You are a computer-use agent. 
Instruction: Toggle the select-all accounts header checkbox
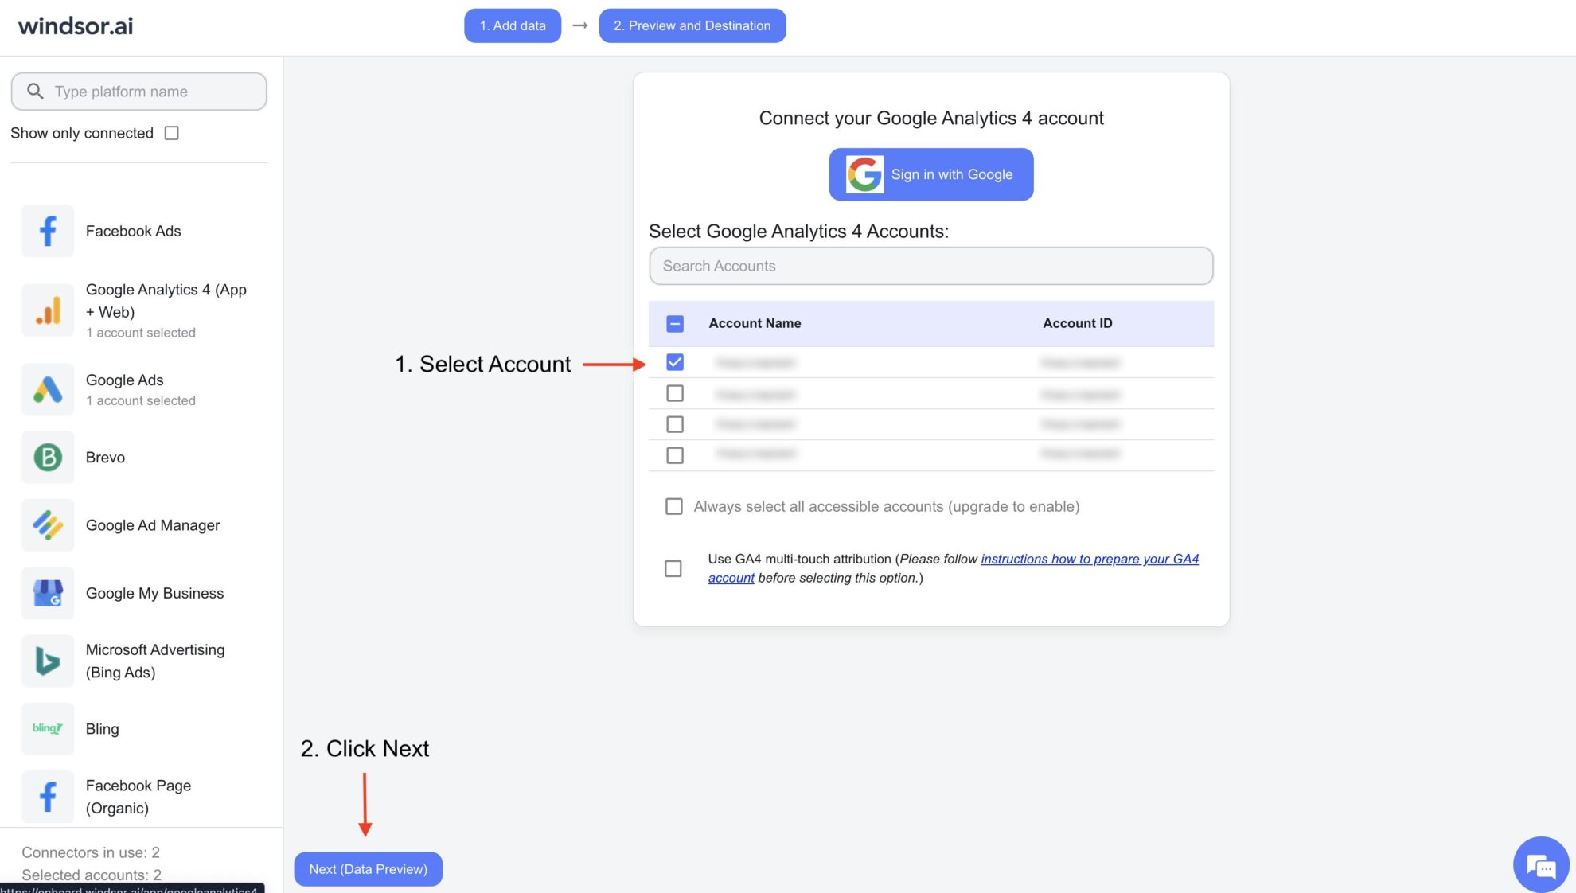click(675, 323)
